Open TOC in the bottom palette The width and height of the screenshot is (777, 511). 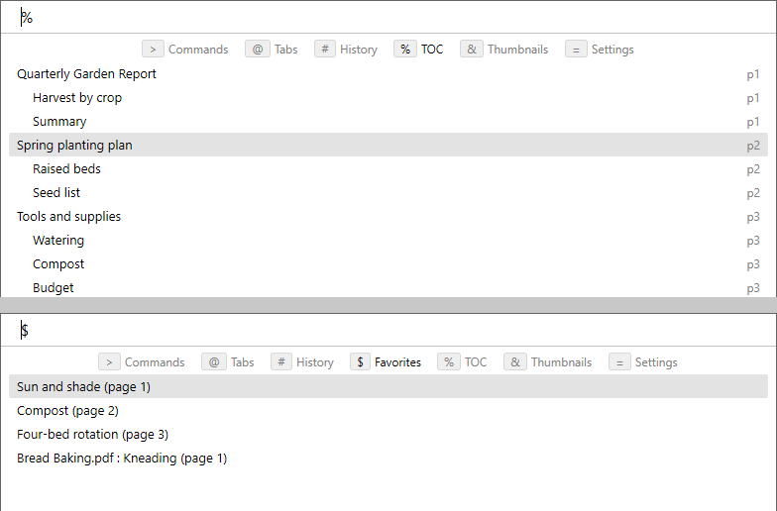476,362
